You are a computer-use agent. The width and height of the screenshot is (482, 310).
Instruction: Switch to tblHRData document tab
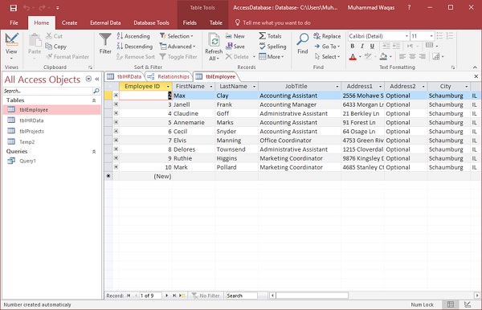click(x=125, y=76)
